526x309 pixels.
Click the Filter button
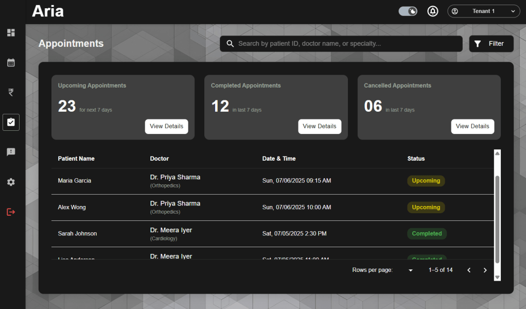(491, 44)
